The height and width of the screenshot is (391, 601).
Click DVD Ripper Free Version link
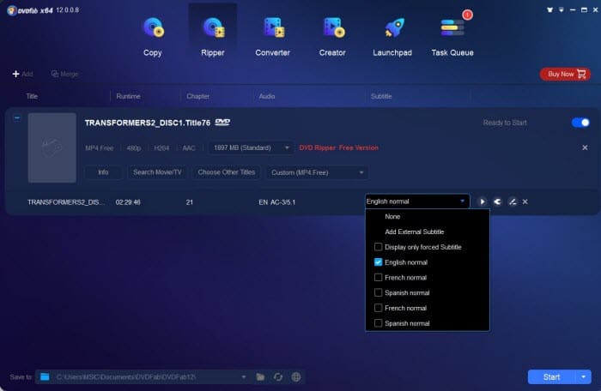coord(338,147)
